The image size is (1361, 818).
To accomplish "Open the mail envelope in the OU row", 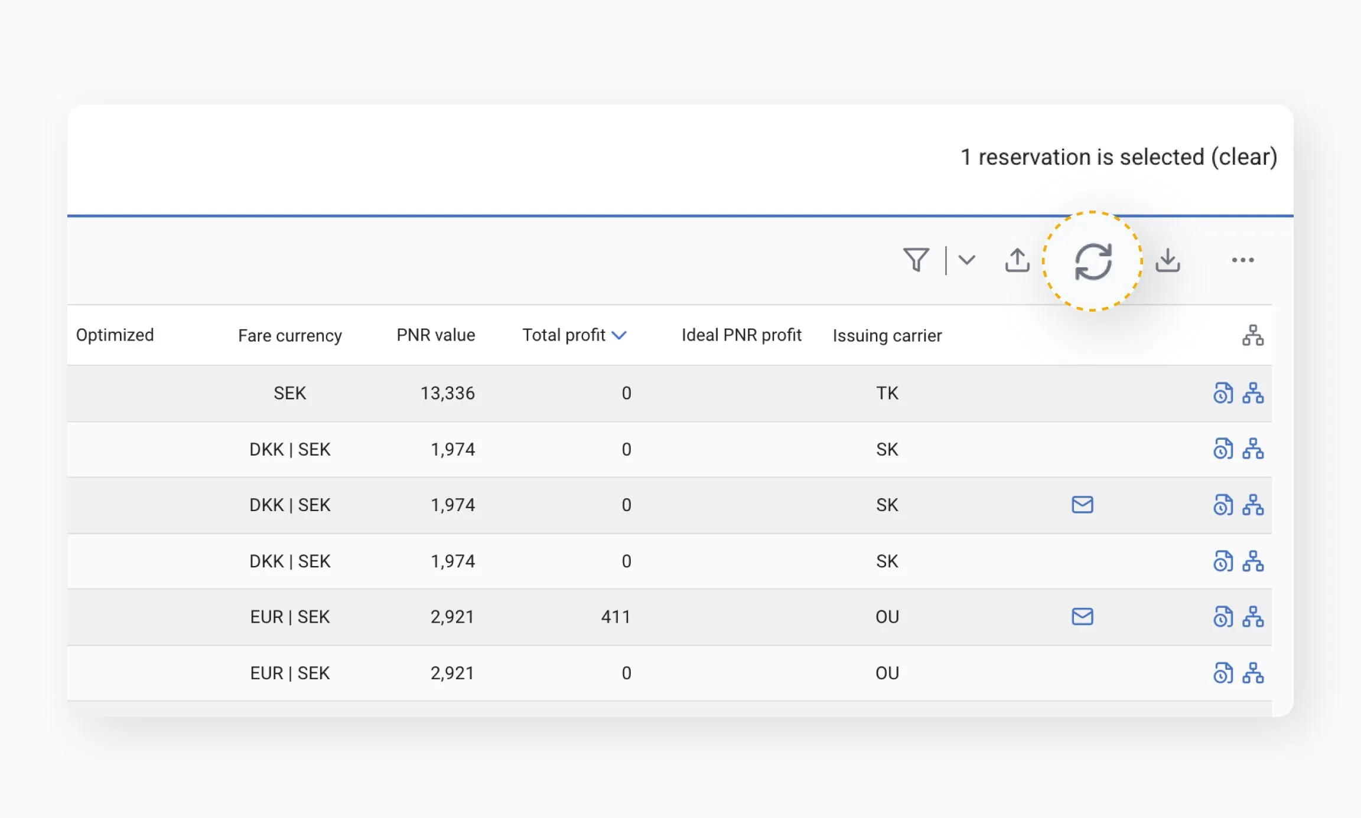I will point(1082,617).
